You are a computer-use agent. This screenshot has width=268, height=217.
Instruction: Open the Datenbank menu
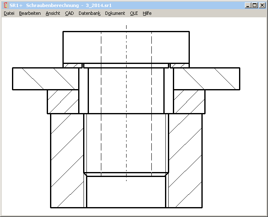(89, 13)
